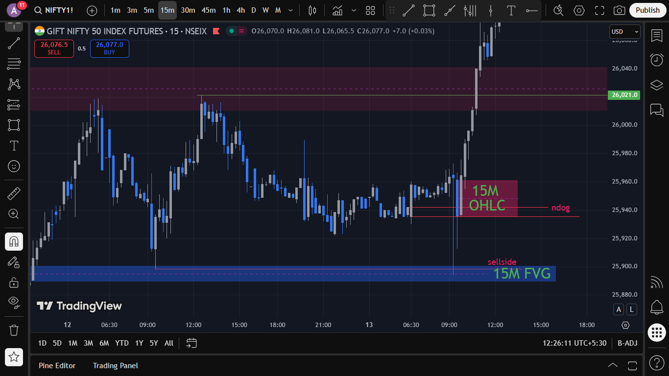This screenshot has height=376, width=669.
Task: Collapse the bottom panel with the chevron
Action: point(613,365)
